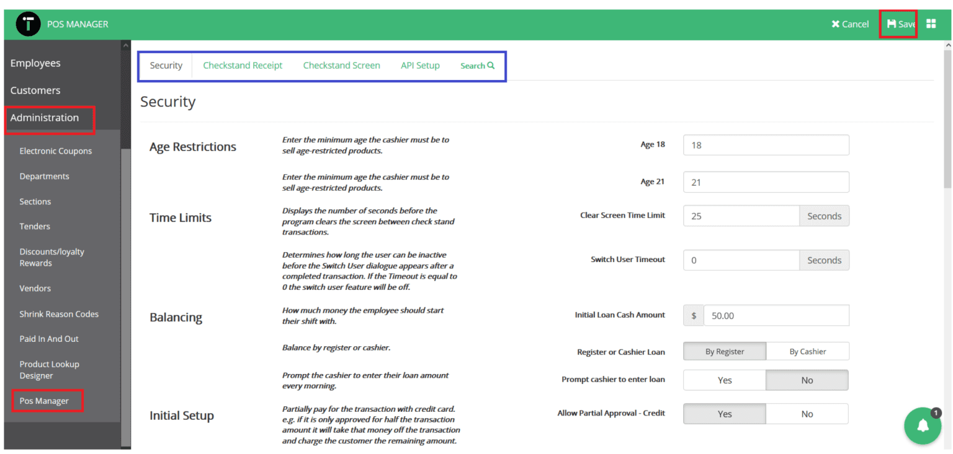The image size is (953, 454).
Task: Open Product Lookup Designer in sidebar
Action: (x=49, y=370)
